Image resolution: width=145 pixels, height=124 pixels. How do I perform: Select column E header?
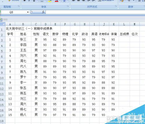click(55, 24)
